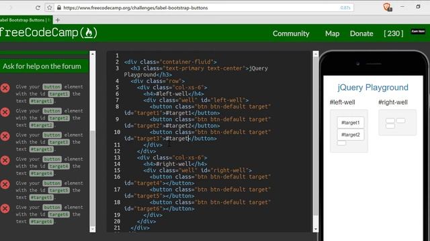Click the #target6 label in last test description

pos(42,222)
